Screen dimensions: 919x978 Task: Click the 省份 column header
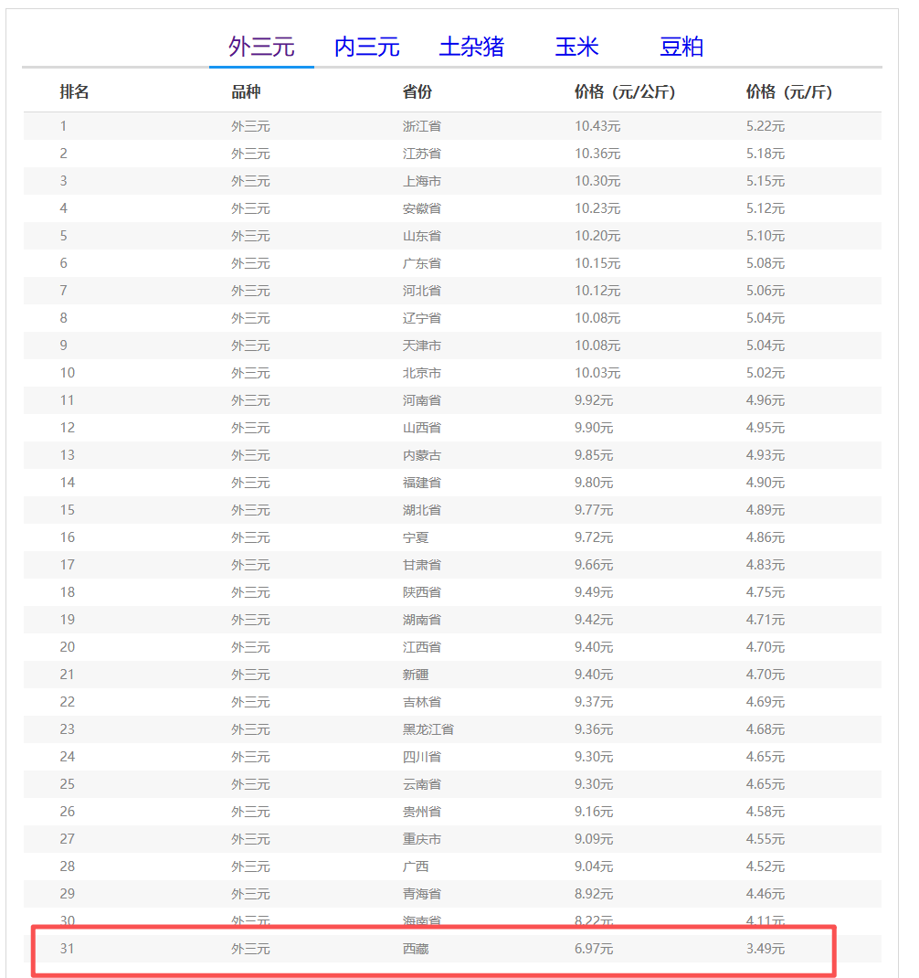[417, 92]
